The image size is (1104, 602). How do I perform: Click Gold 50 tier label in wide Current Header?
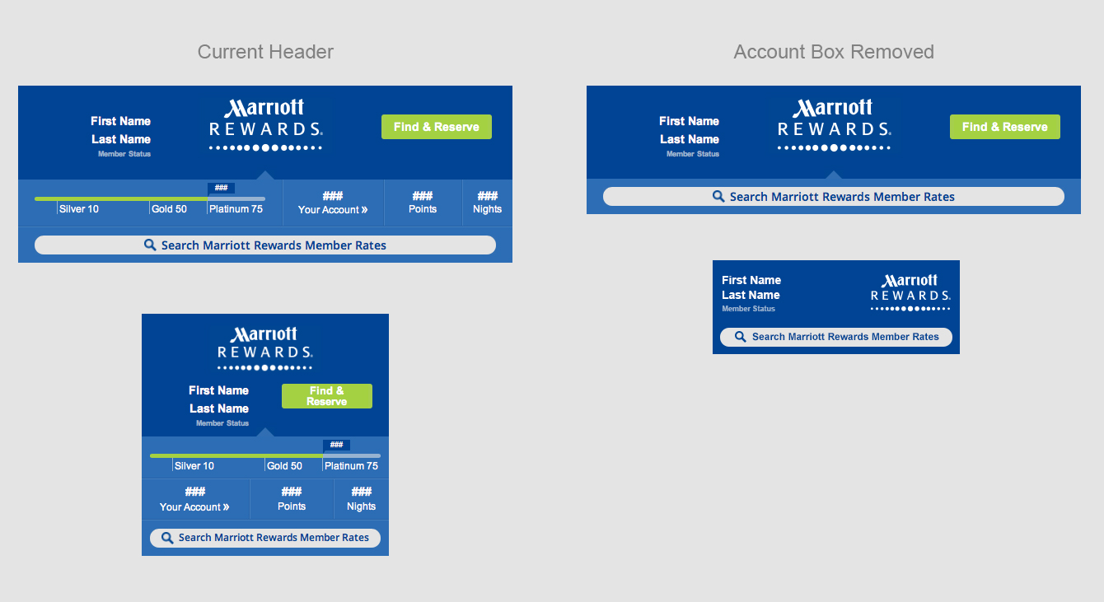tap(169, 209)
